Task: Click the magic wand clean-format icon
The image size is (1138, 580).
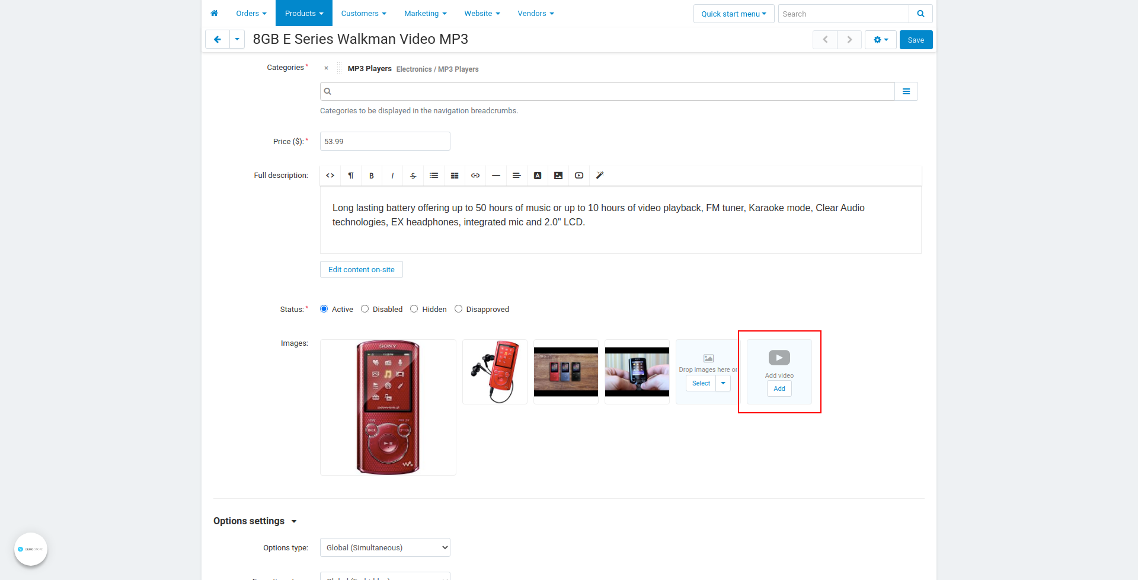Action: [600, 176]
